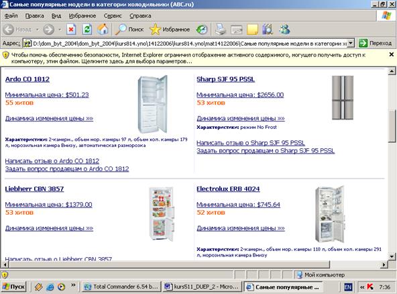
Task: Click the Переход go button
Action: (x=376, y=43)
